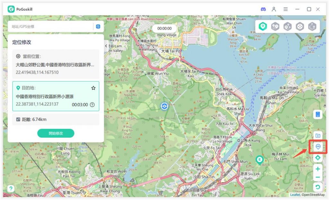329x200 pixels.
Task: Activate joystick movement mode
Action: click(299, 27)
